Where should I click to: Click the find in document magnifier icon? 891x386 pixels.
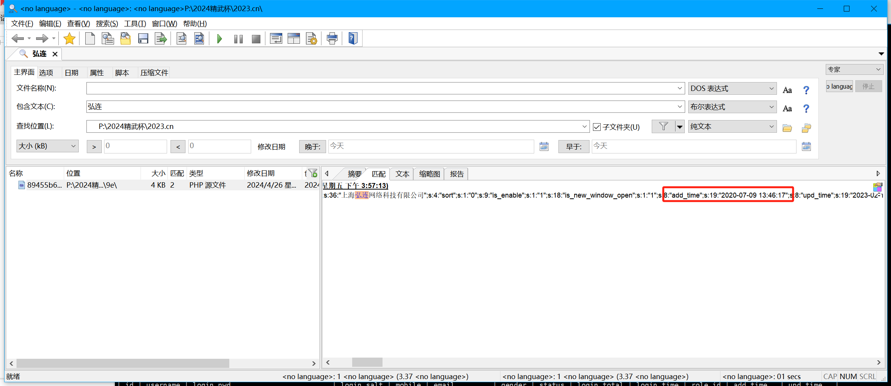coord(182,38)
